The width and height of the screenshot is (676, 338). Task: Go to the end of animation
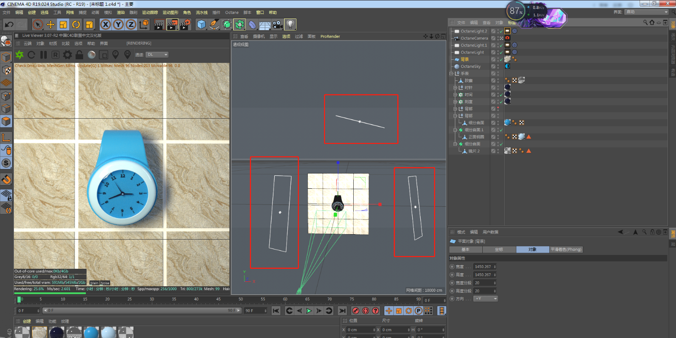(342, 311)
